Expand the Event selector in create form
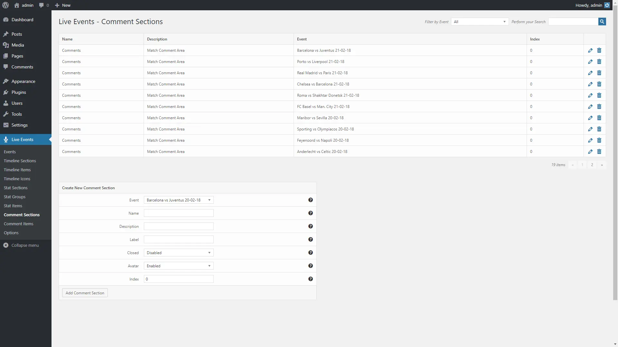This screenshot has width=618, height=347. tap(178, 200)
